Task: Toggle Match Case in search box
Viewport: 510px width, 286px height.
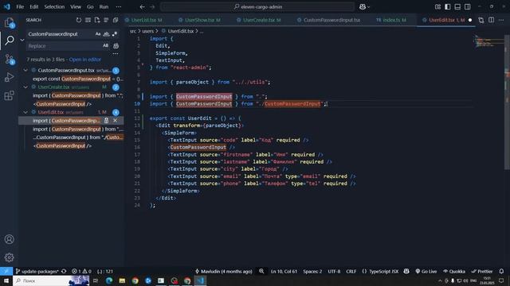Action: (98, 34)
